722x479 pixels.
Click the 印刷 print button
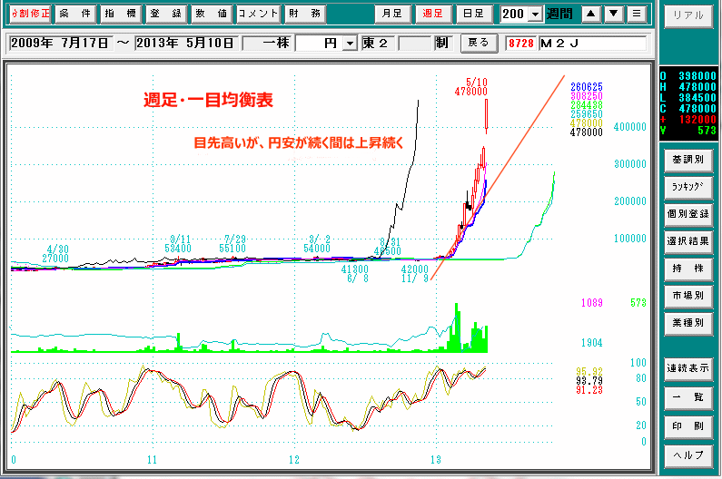coord(688,427)
